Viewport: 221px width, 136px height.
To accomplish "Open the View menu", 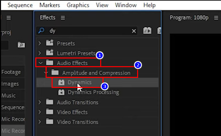I will click(x=102, y=5).
